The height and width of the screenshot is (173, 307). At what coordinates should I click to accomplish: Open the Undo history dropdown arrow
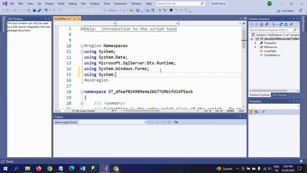50,11
